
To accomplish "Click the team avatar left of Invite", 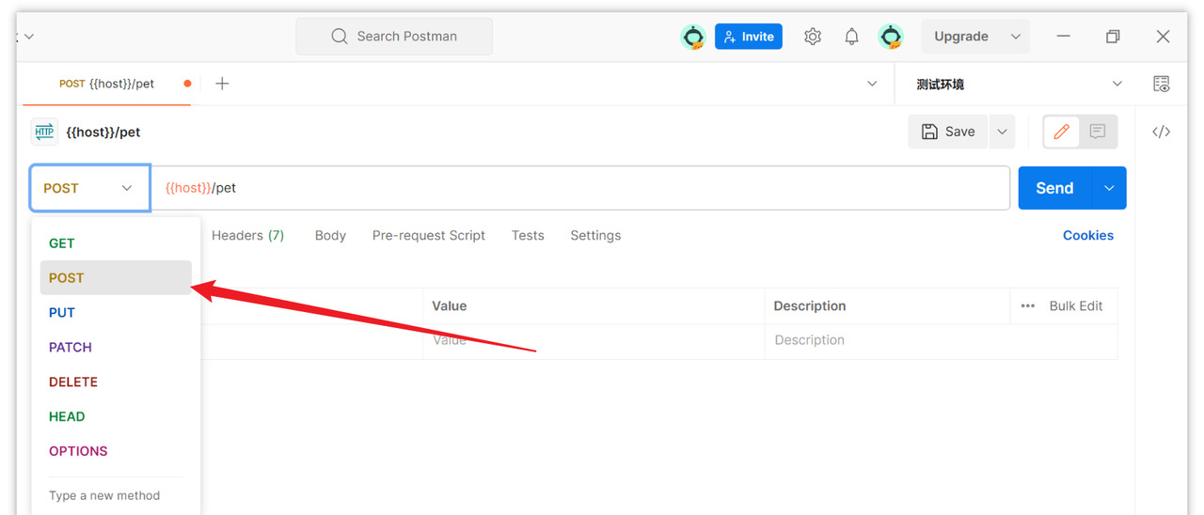I will point(693,37).
